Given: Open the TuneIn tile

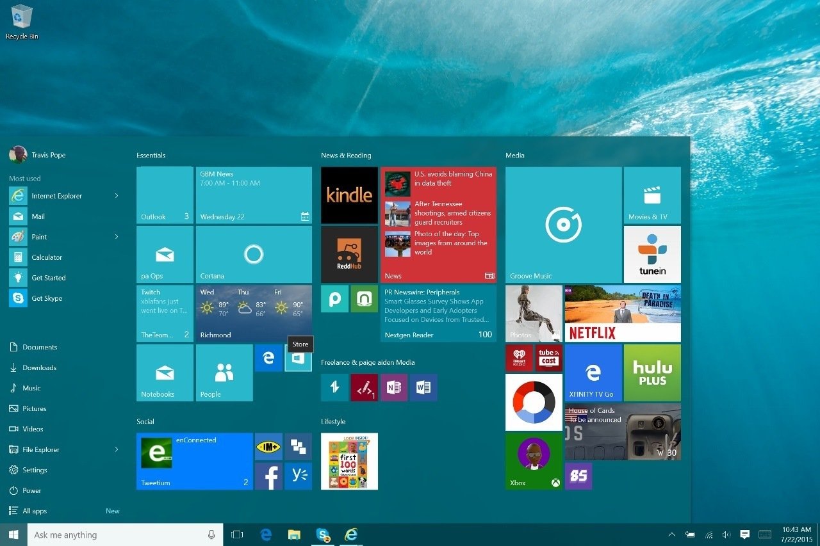Looking at the screenshot, I should click(652, 254).
